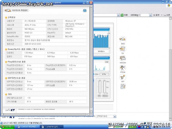Click the popup horizontal scrollbar track
Image resolution: width=172 pixels, height=129 pixels.
[45, 114]
